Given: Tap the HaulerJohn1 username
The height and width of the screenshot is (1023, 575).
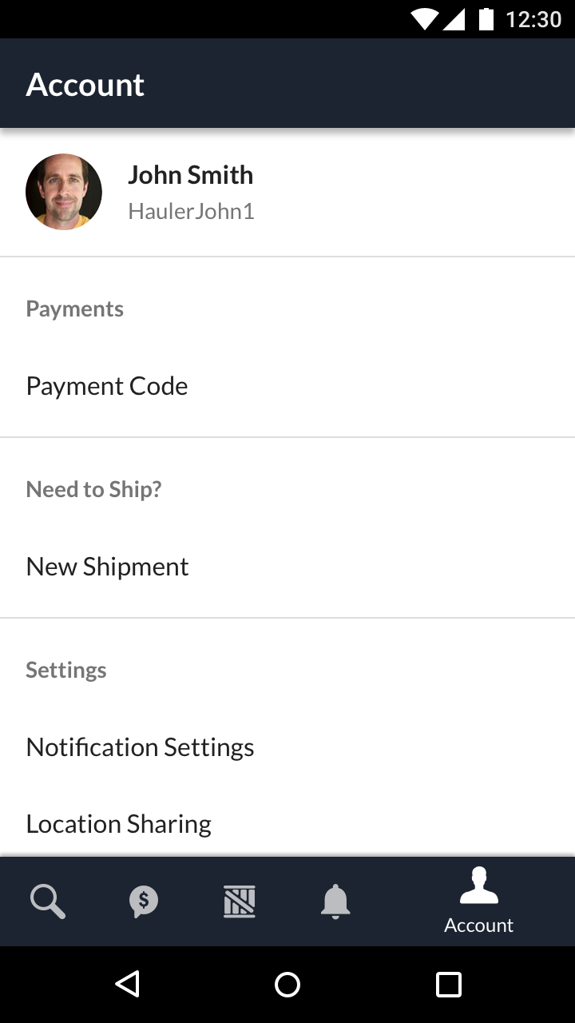Looking at the screenshot, I should click(x=192, y=212).
